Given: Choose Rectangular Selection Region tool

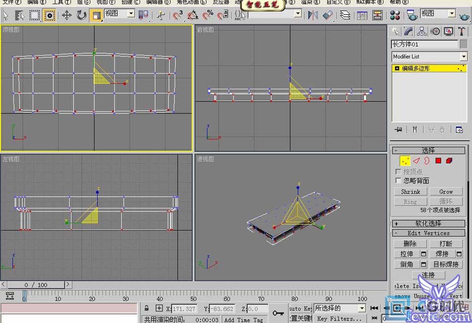Looking at the screenshot, I should 35,15.
